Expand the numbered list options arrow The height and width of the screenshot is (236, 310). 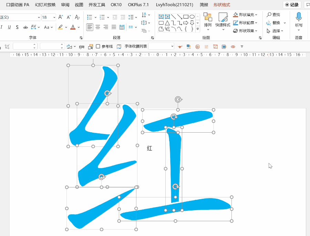tap(108, 18)
